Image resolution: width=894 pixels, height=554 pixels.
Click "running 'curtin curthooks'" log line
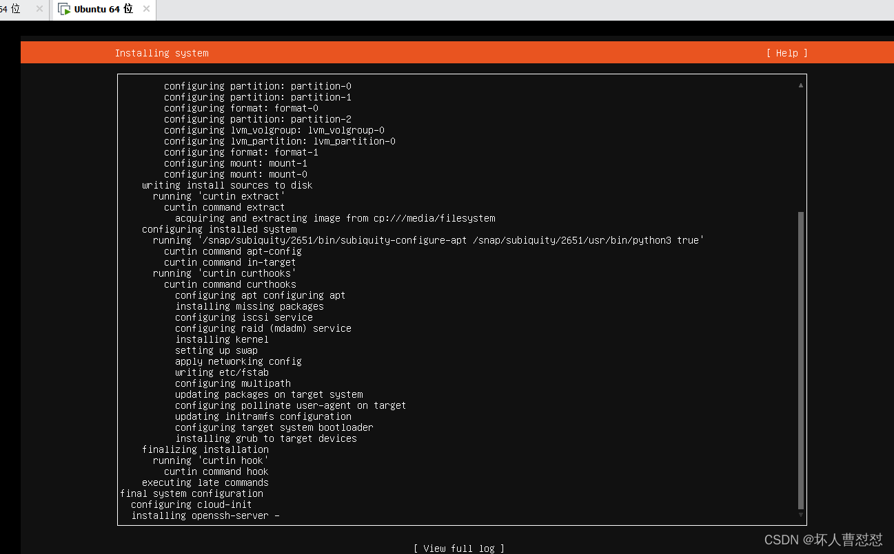point(225,273)
